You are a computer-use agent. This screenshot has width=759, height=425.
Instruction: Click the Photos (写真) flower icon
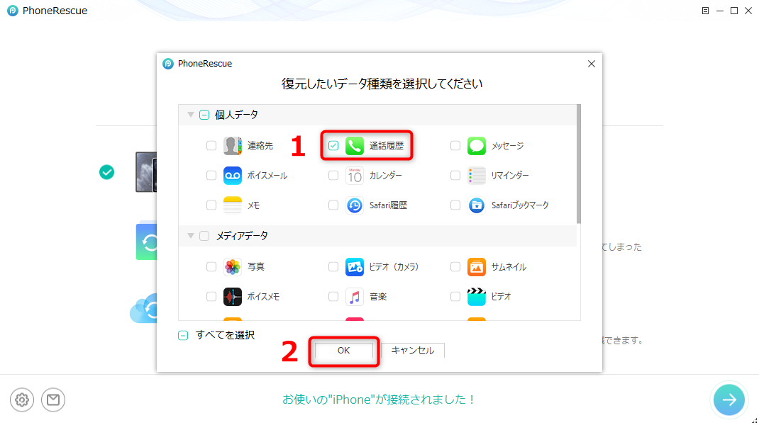click(x=233, y=266)
